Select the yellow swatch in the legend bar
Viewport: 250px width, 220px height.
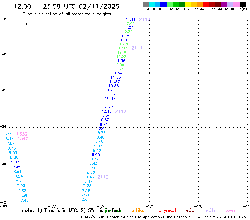tap(188, 4)
